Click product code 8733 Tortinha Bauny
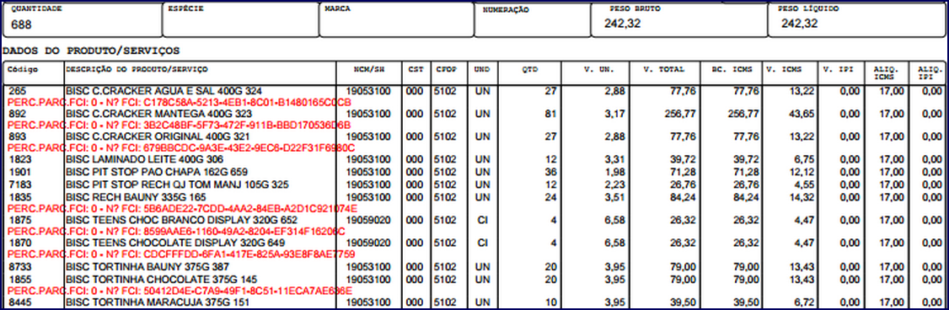 tap(19, 266)
